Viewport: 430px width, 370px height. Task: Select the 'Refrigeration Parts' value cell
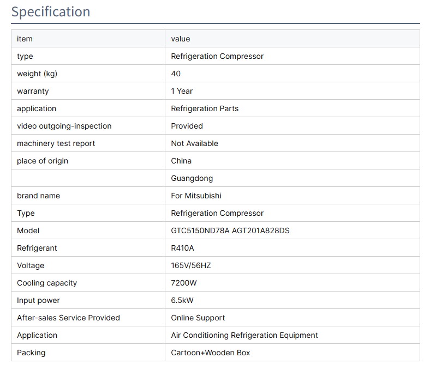tap(205, 108)
